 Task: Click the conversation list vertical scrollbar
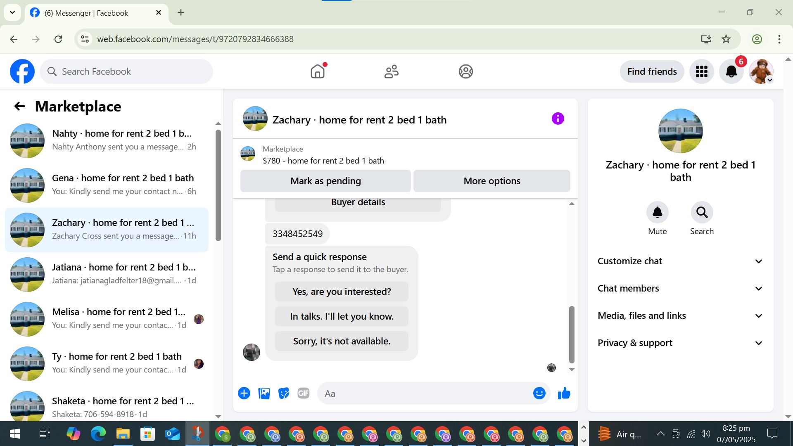tap(218, 186)
